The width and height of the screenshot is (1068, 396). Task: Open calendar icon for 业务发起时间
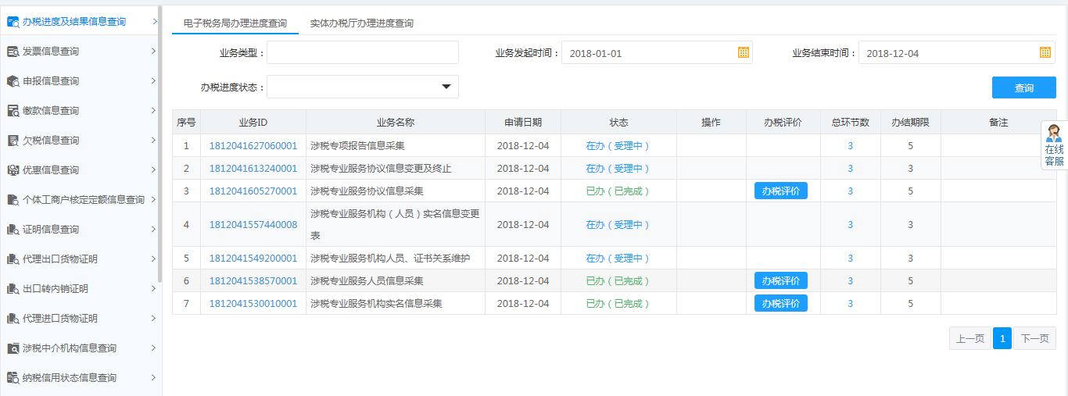coord(744,52)
